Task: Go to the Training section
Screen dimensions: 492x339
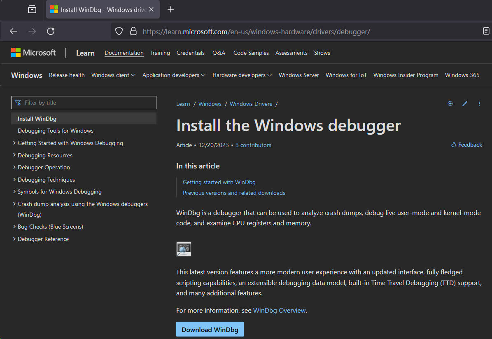Action: tap(160, 53)
